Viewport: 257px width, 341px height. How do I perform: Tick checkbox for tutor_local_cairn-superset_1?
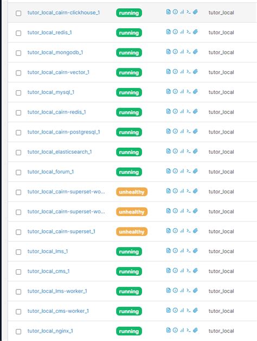tap(18, 232)
